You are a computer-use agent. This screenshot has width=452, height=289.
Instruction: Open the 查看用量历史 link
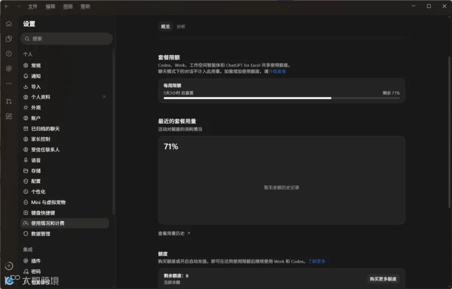(x=174, y=233)
